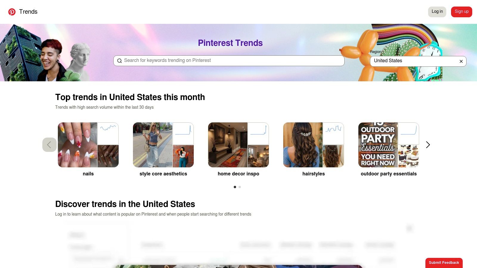Click the Pinterest logo icon
Viewport: 477px width, 268px height.
pyautogui.click(x=12, y=12)
